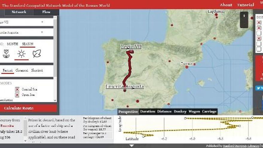This screenshot has width=263, height=148.
Task: Uncheck the Open Sea mode checkbox
Action: 17,95
